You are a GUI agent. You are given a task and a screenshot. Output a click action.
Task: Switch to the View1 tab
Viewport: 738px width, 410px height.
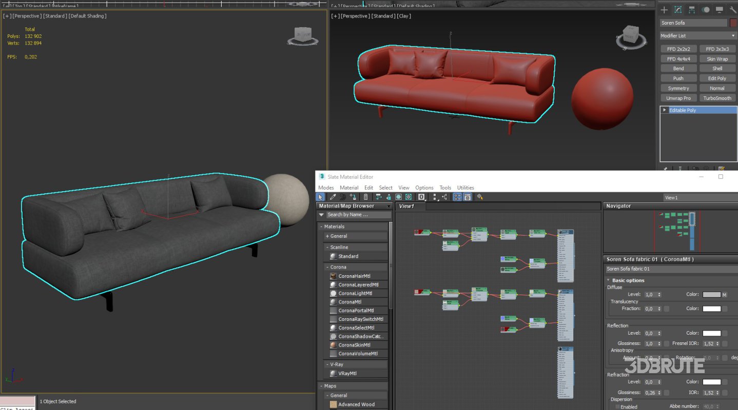(408, 206)
